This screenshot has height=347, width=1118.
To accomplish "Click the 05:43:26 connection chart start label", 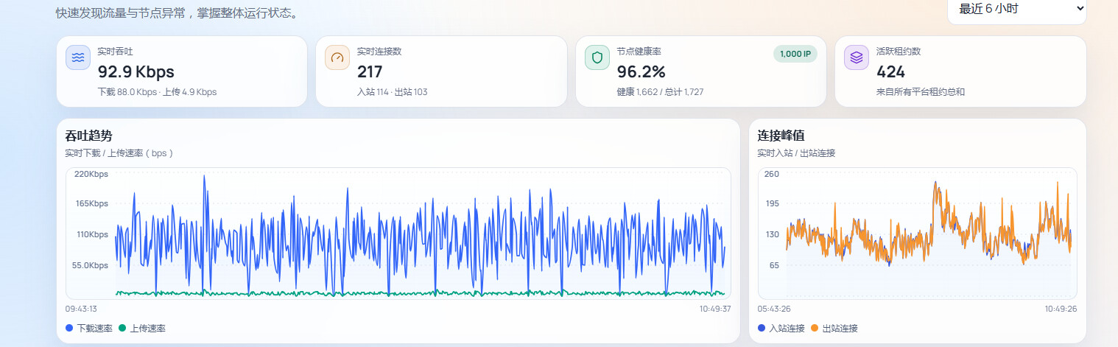I will [x=774, y=309].
